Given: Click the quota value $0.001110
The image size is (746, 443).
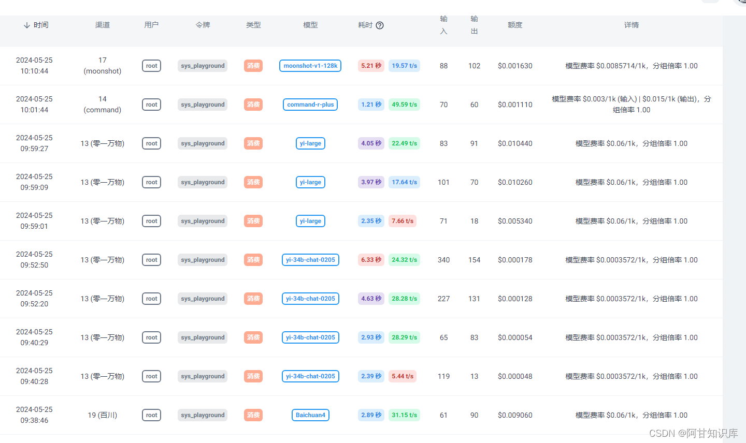Looking at the screenshot, I should point(515,105).
